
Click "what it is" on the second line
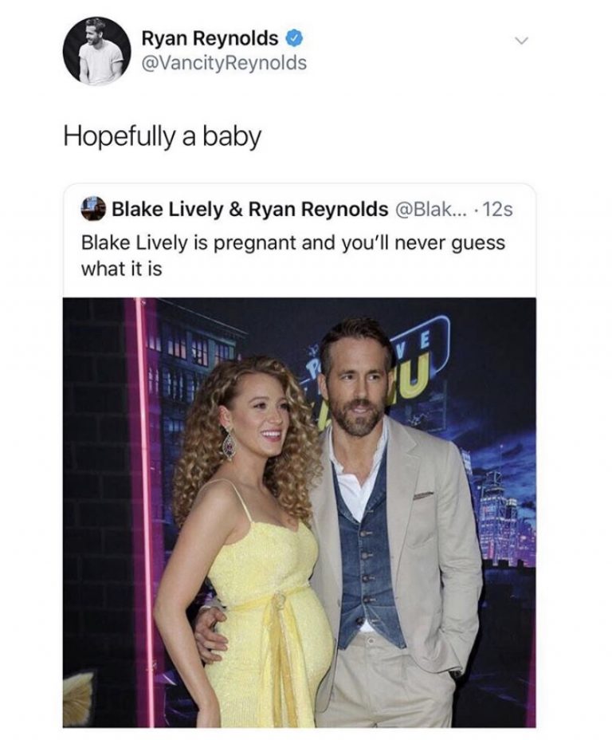tap(121, 269)
